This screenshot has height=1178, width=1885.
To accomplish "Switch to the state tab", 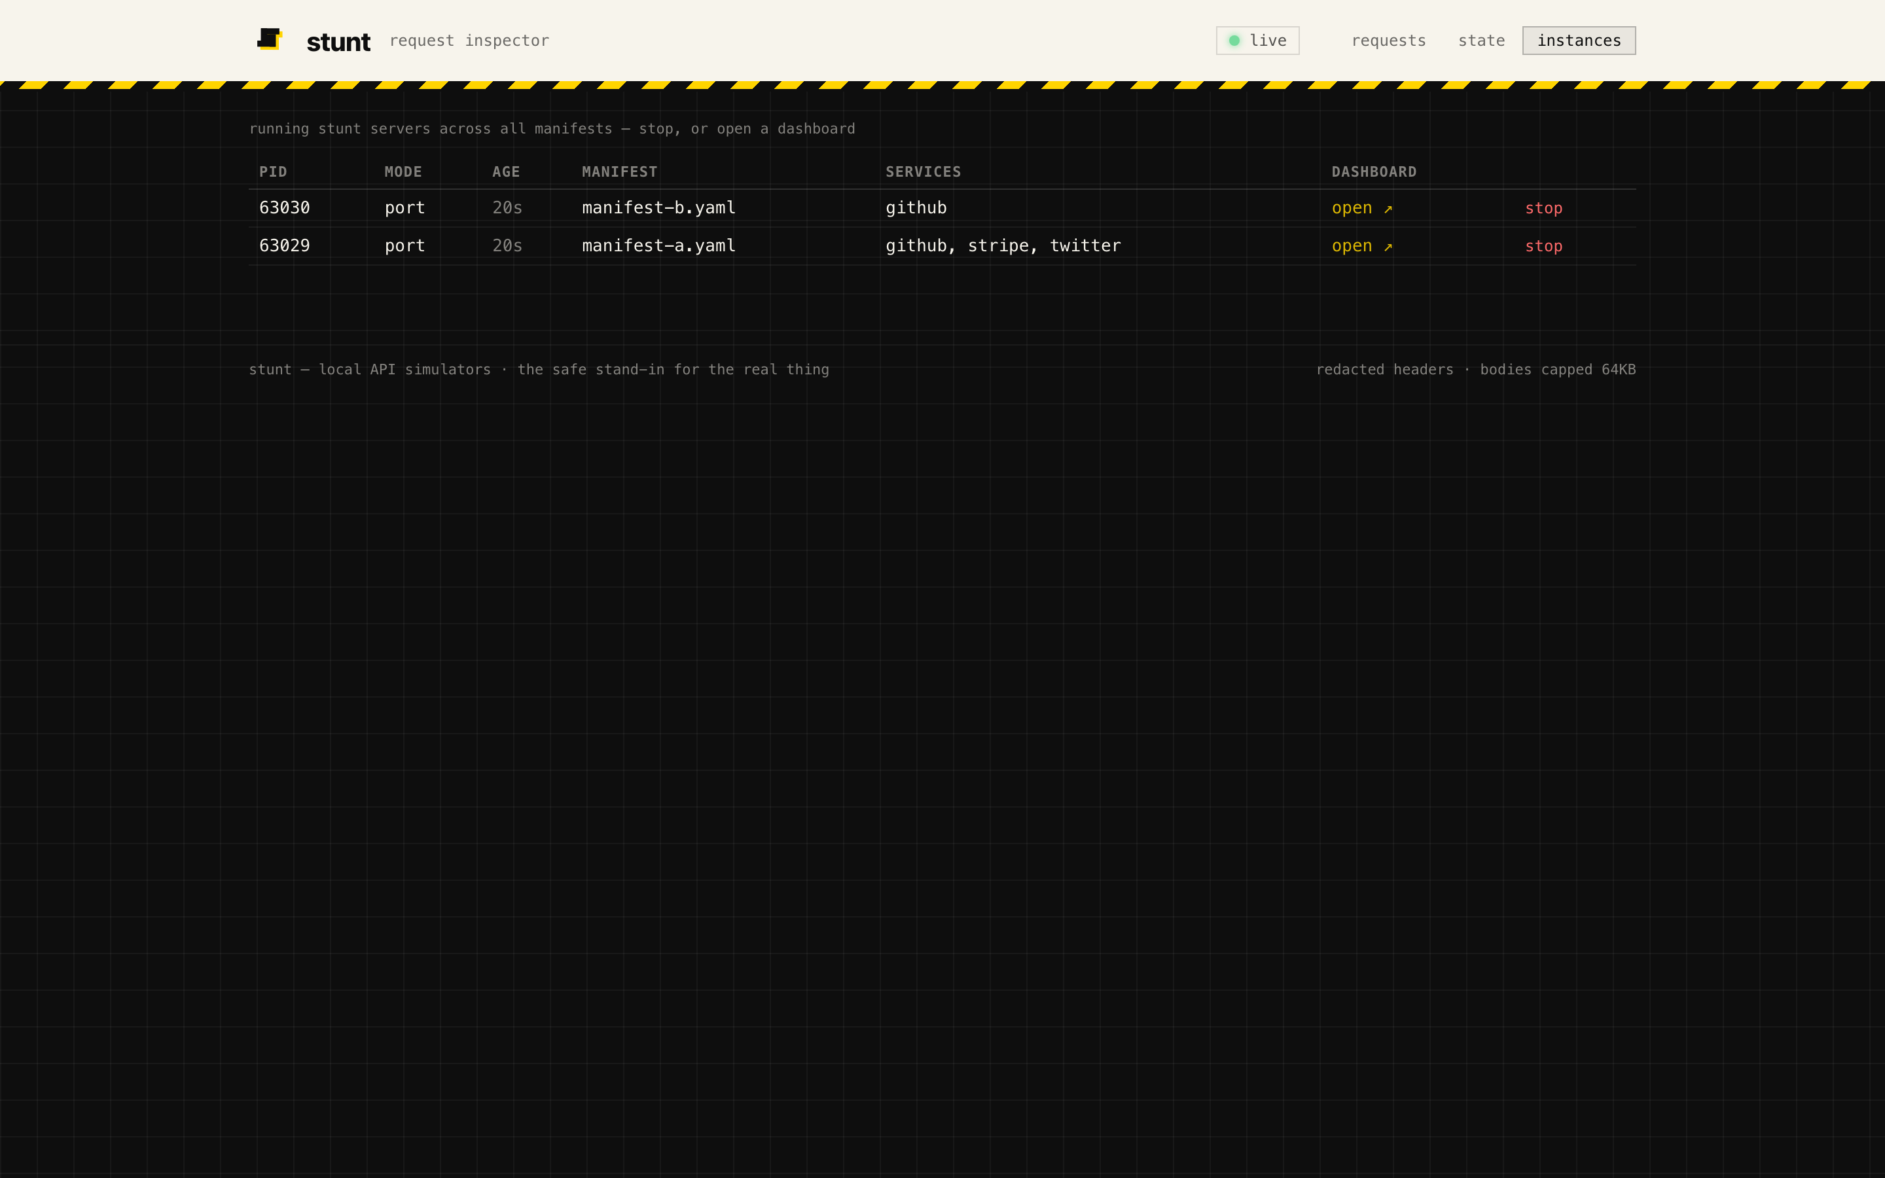I will click(1482, 41).
